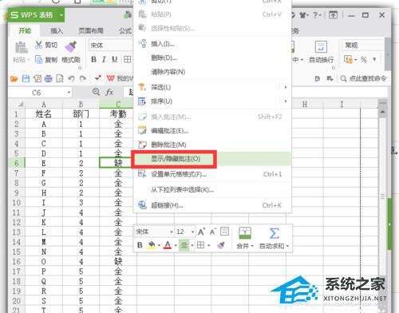
Task: Click the decrease font size icon in the mini toolbar
Action: coord(213,232)
